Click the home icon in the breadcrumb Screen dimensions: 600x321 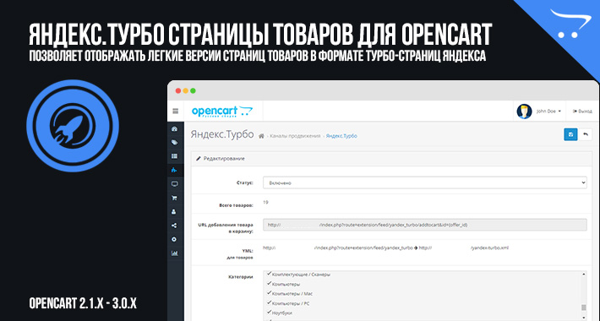262,136
